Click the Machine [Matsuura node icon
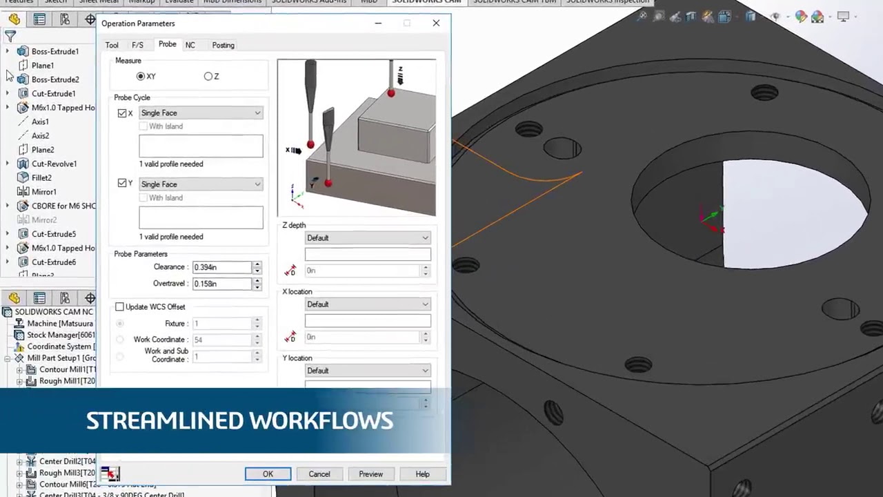883x497 pixels. click(19, 323)
